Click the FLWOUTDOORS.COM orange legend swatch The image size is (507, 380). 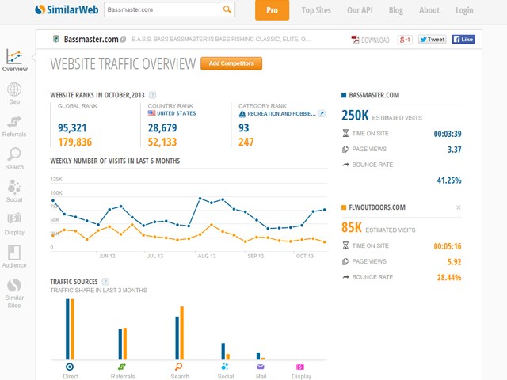point(344,207)
